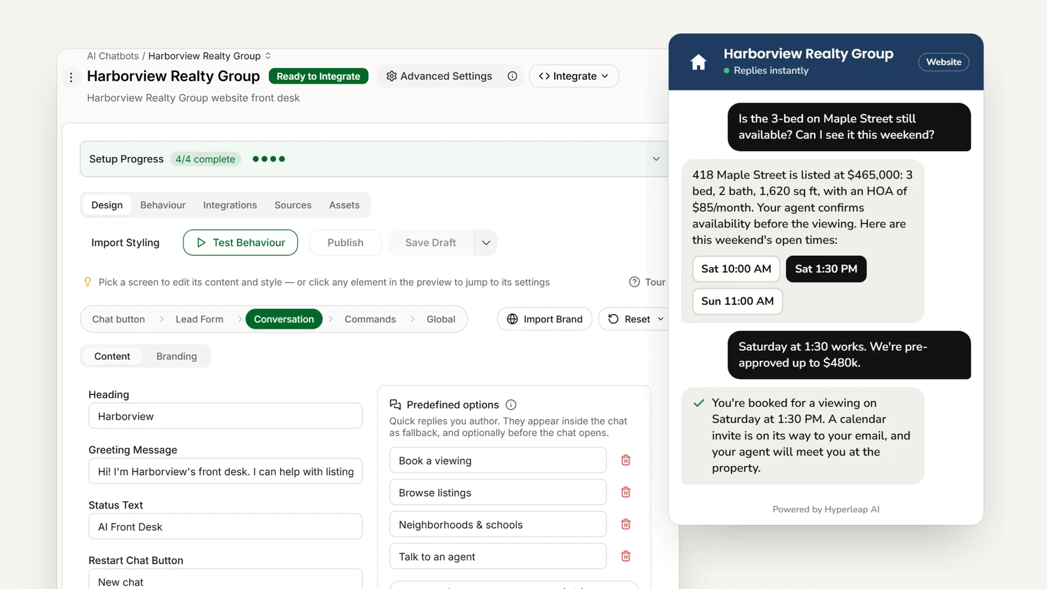Delete the Book a viewing option
Image resolution: width=1047 pixels, height=589 pixels.
coord(626,461)
